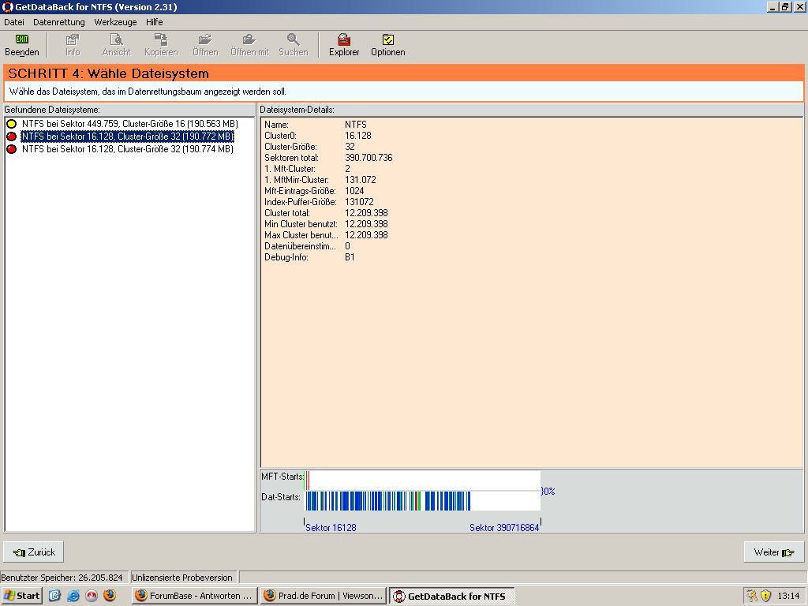Click the Debug-Info value B1
808x606 pixels.
tap(350, 257)
